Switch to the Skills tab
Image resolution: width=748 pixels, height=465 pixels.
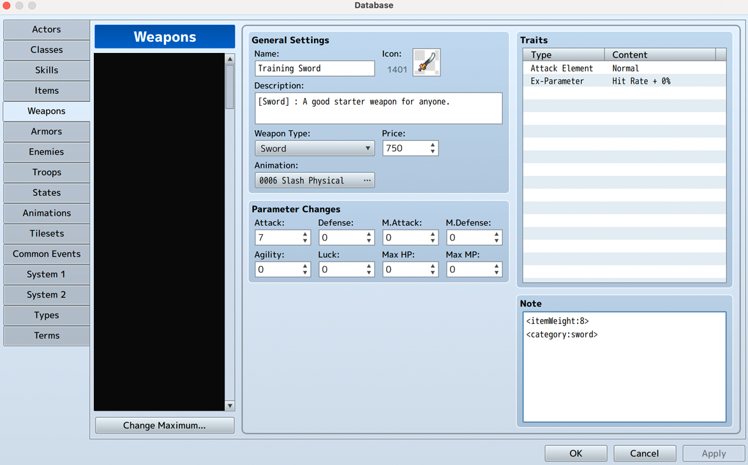pos(47,70)
